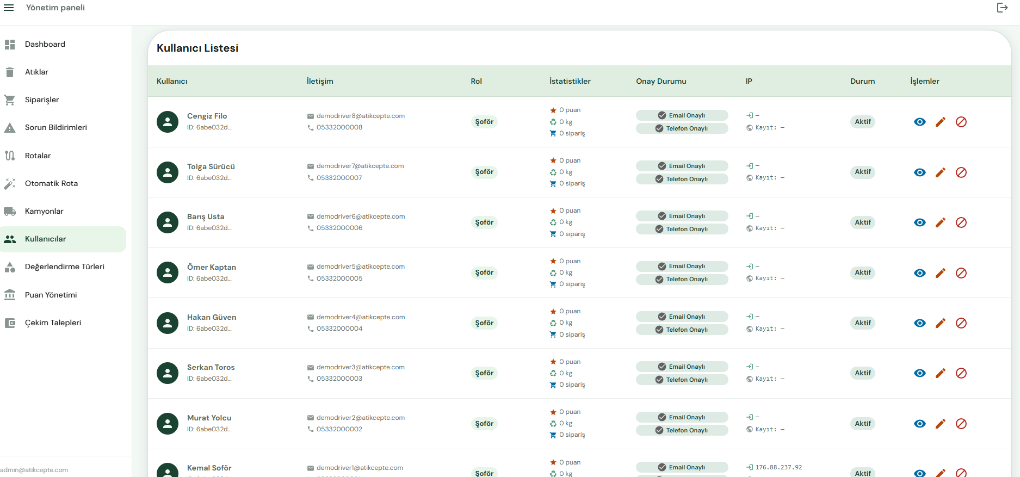Edit user Tolga Sürücü
Viewport: 1020px width, 477px height.
click(x=941, y=172)
